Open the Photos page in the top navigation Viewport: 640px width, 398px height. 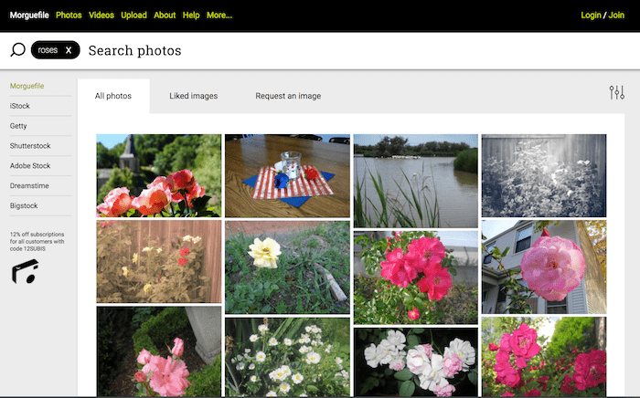point(69,16)
